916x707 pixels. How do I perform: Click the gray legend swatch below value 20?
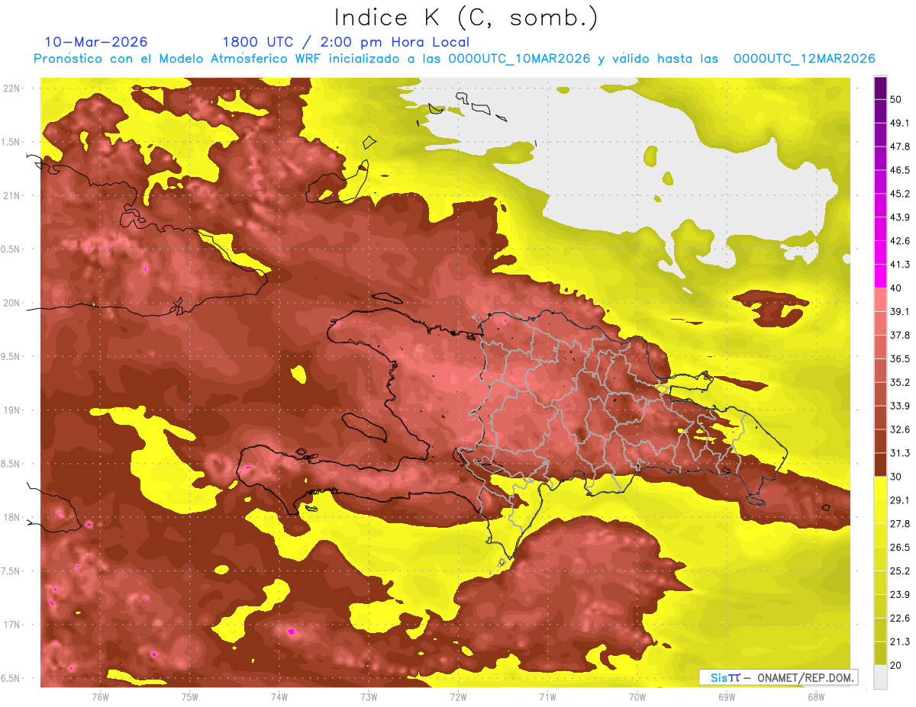(880, 677)
